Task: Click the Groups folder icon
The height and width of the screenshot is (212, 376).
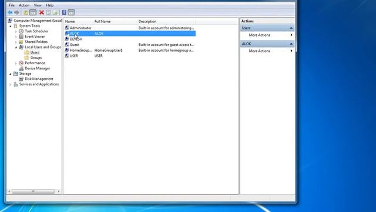Action: tap(26, 58)
